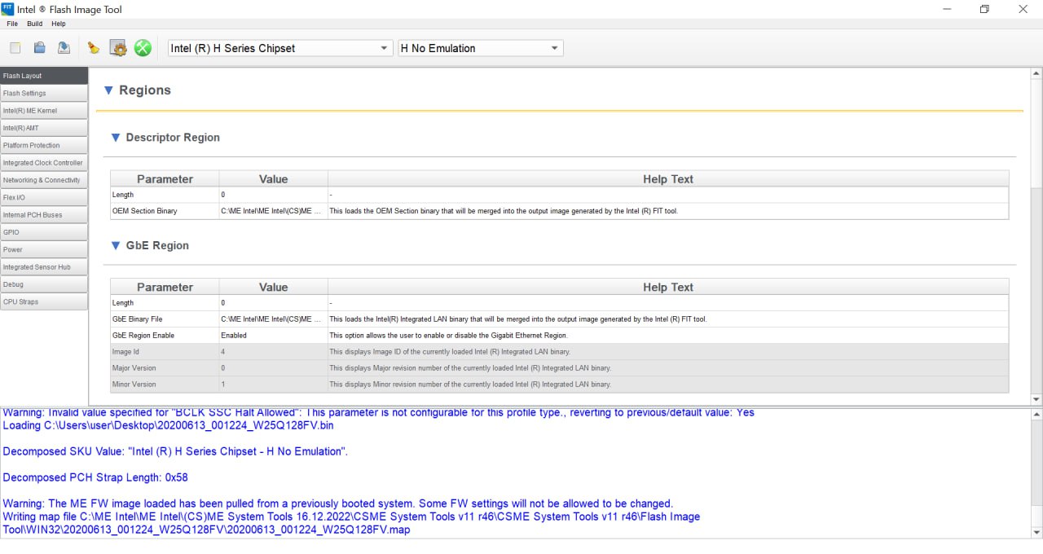
Task: Click the Descriptor Region Value column header
Action: tap(273, 179)
